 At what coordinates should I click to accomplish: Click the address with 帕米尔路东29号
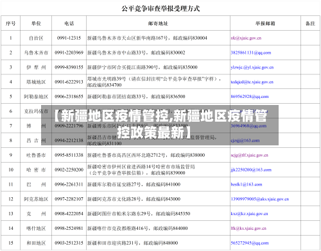pyautogui.click(x=139, y=214)
